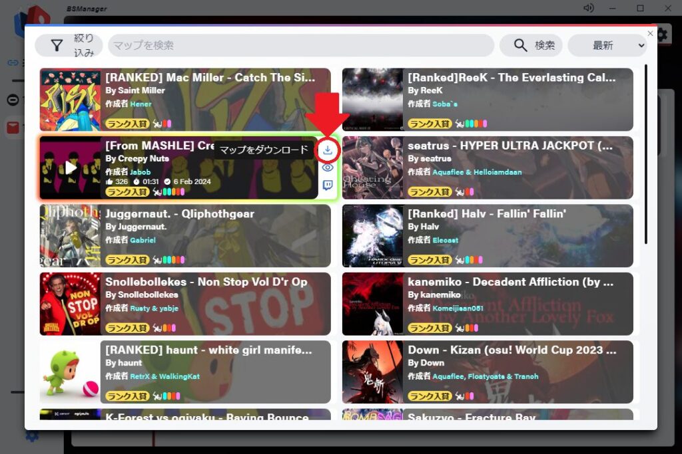The image size is (682, 454).
Task: Click the title "[RANKED] Mac Miller - Catch The Si..."
Action: [x=210, y=78]
